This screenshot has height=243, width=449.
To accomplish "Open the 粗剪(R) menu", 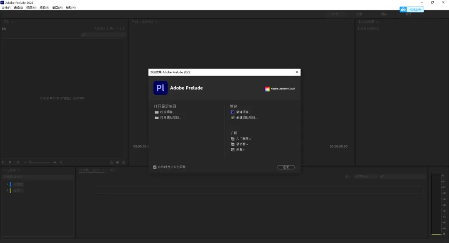I will click(44, 8).
